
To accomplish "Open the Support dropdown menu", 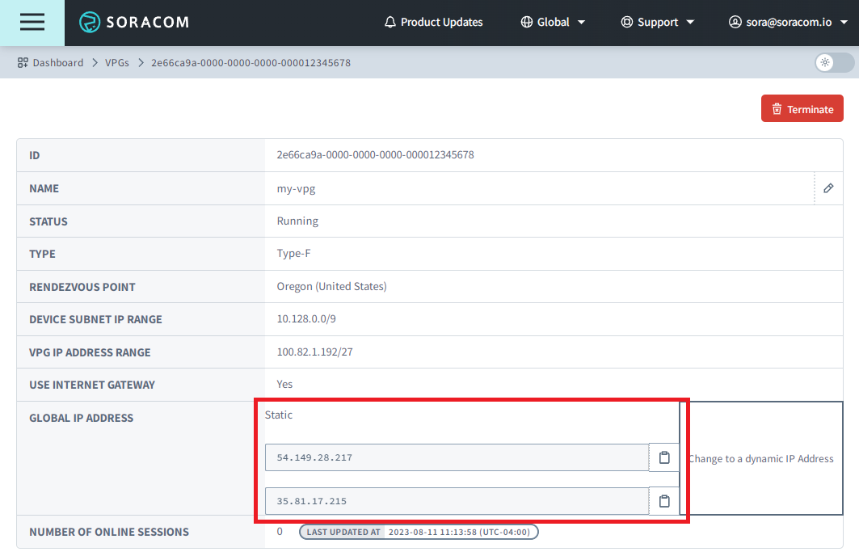I will [x=658, y=22].
